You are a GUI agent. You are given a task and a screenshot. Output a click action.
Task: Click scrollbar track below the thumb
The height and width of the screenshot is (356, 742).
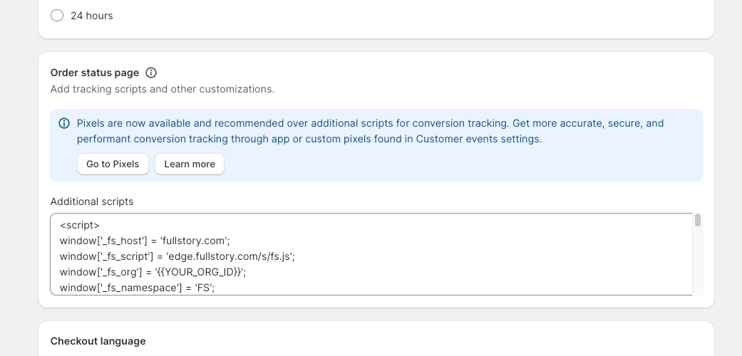pyautogui.click(x=698, y=261)
